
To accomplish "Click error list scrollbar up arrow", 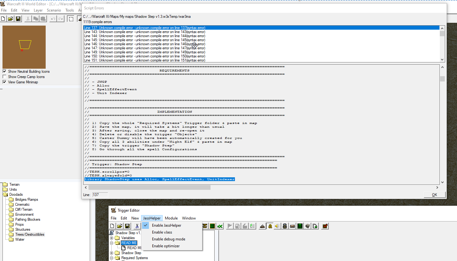I will pos(442,28).
